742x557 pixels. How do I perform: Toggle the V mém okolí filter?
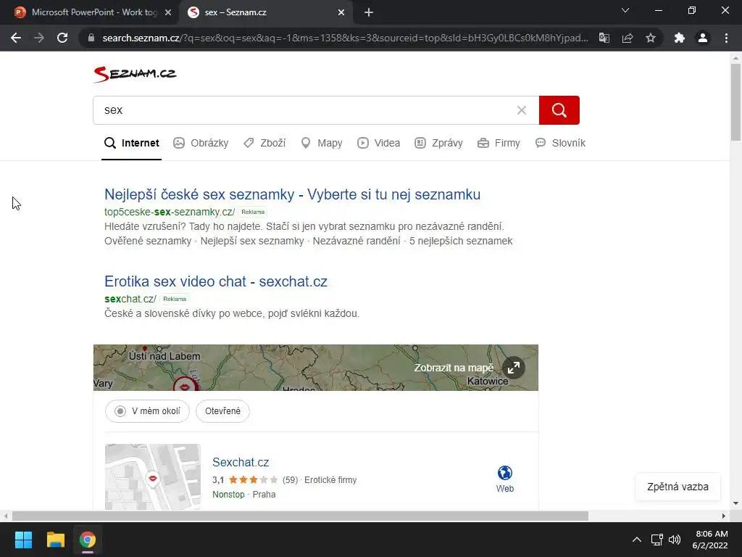pyautogui.click(x=147, y=411)
